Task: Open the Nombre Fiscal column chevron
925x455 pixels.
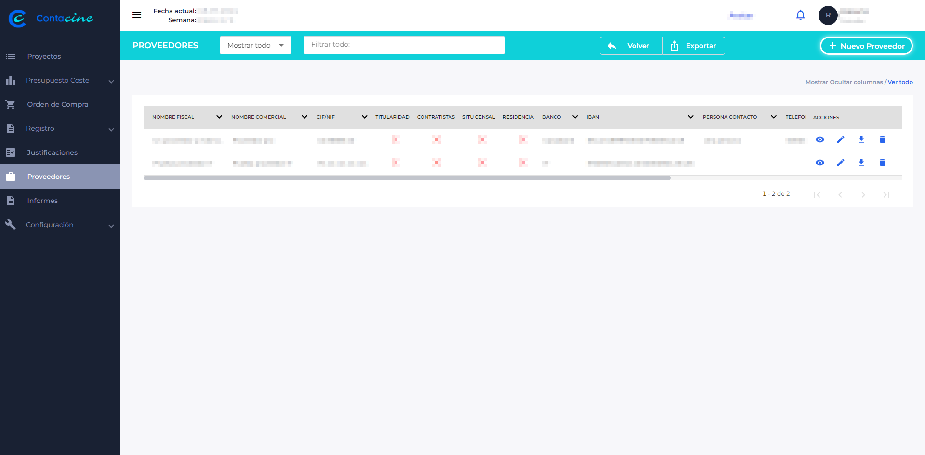Action: 219,117
